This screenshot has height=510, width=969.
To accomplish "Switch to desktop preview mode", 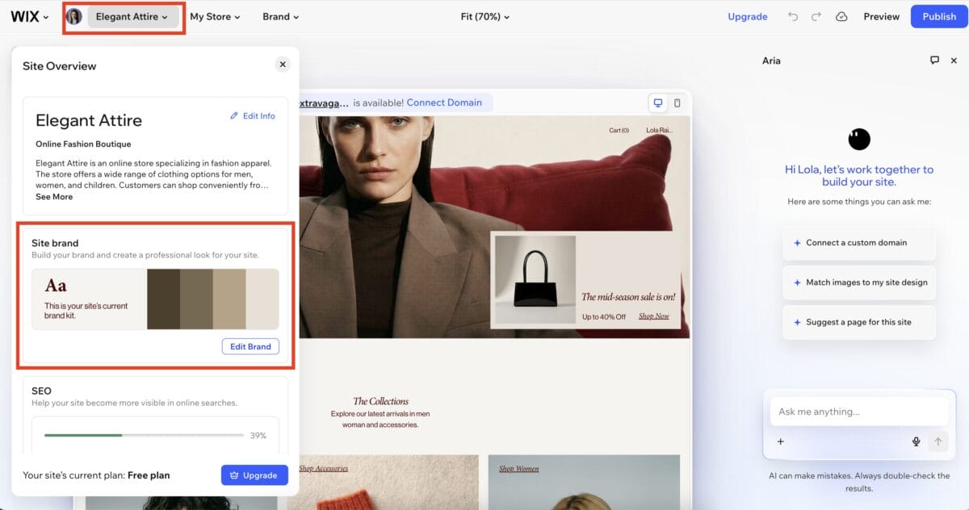I will [658, 102].
